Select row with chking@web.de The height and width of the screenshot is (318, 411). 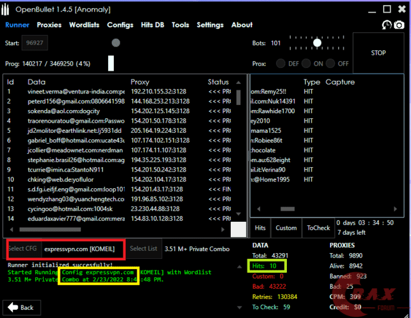click(119, 179)
